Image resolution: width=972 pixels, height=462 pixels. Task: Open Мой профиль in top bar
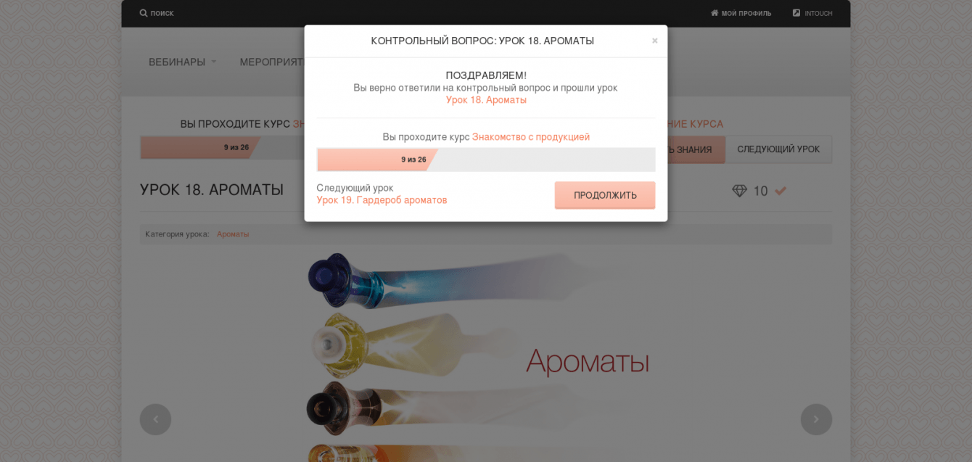pyautogui.click(x=746, y=13)
